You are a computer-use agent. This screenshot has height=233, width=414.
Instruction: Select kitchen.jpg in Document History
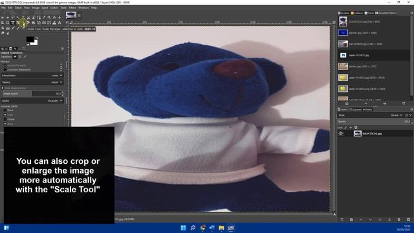point(374,66)
